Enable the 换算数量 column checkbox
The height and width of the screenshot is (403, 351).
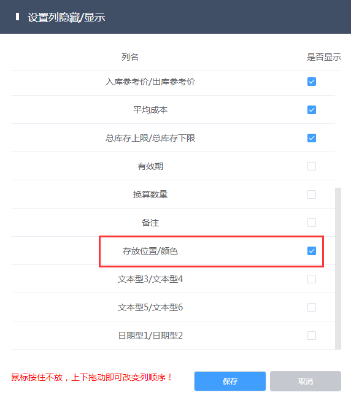click(x=311, y=194)
